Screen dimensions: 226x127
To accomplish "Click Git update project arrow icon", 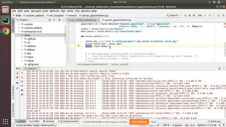I will pyautogui.click(x=205, y=16).
